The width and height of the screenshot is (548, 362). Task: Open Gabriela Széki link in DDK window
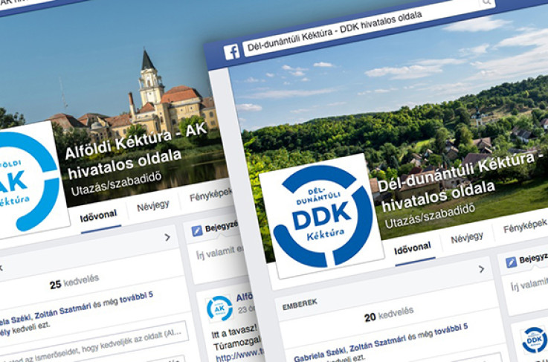click(x=320, y=355)
